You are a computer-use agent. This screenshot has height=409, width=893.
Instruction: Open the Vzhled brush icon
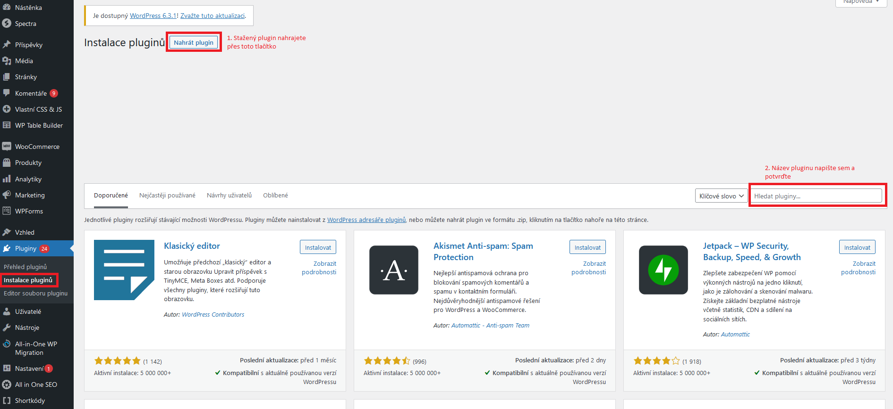coord(7,232)
